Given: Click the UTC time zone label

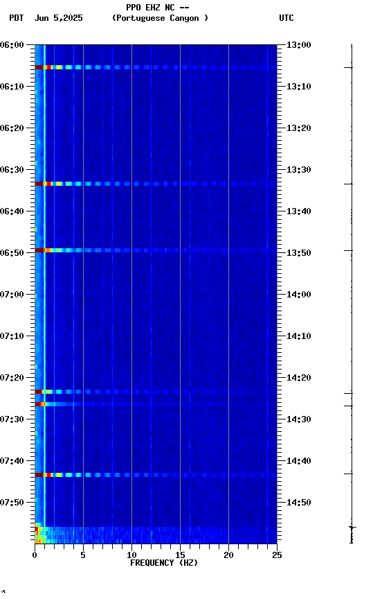Looking at the screenshot, I should pyautogui.click(x=286, y=18).
